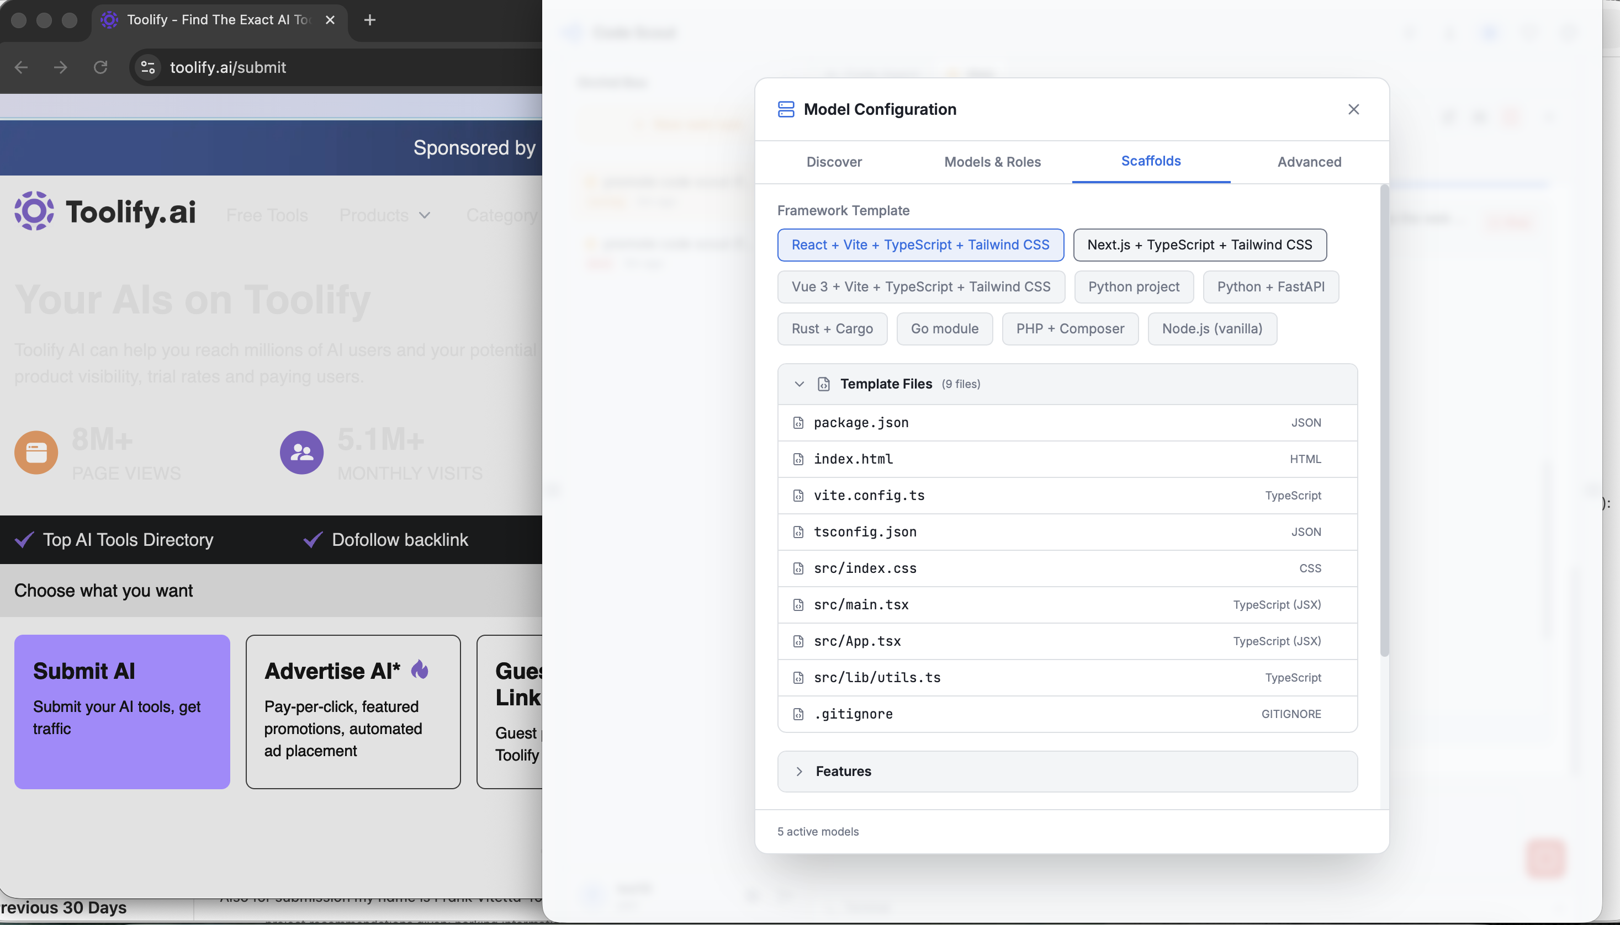Open .gitignore template file

click(1067, 714)
